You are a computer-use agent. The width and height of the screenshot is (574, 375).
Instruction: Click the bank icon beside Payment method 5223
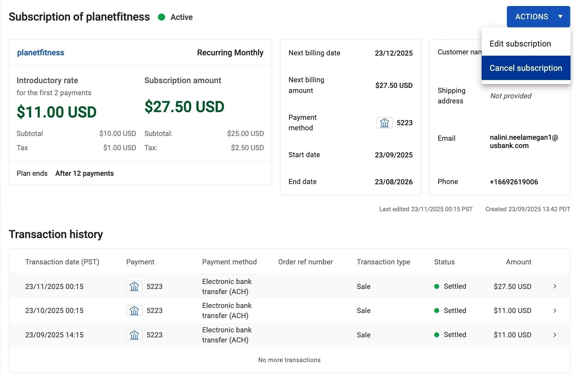coord(384,123)
